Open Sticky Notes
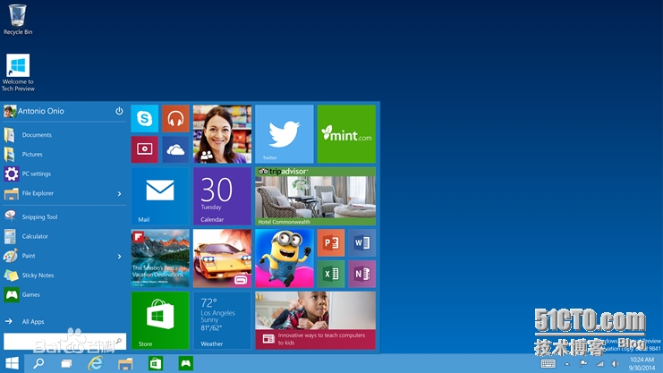This screenshot has height=373, width=663. click(x=64, y=276)
